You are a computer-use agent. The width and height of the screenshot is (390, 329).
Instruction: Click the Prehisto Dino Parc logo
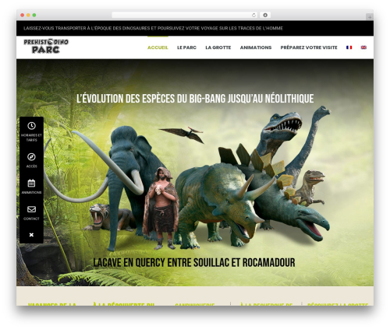pos(46,46)
